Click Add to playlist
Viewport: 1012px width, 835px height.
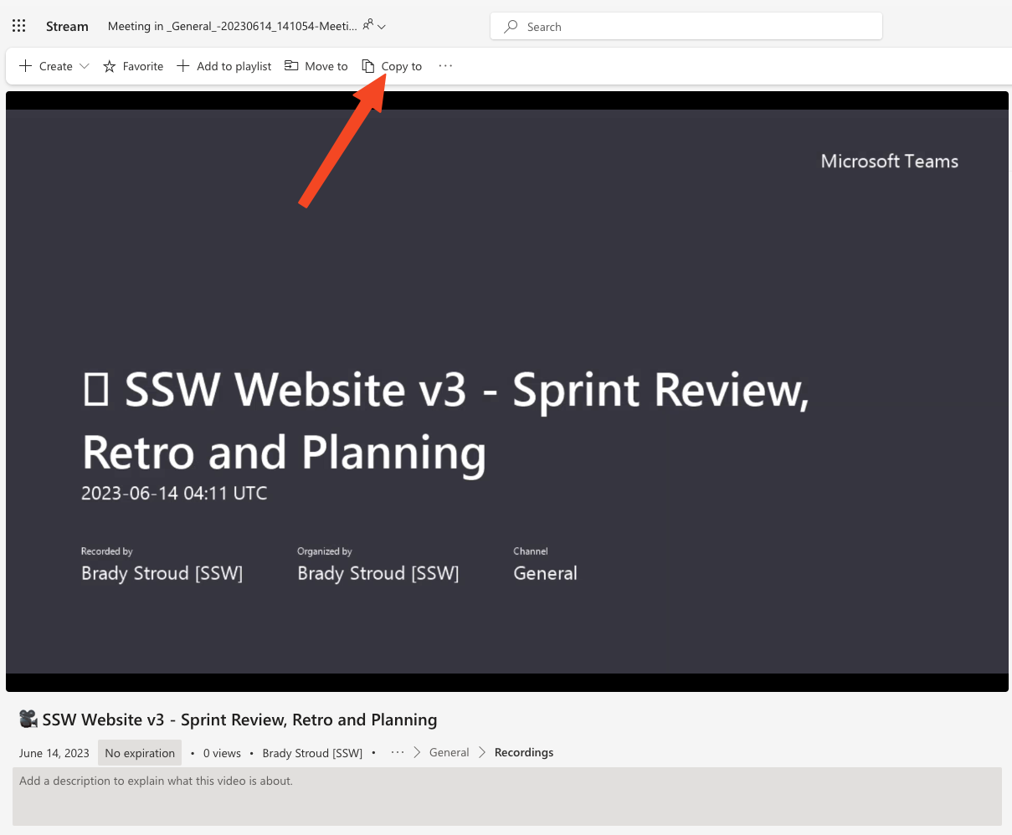click(224, 66)
